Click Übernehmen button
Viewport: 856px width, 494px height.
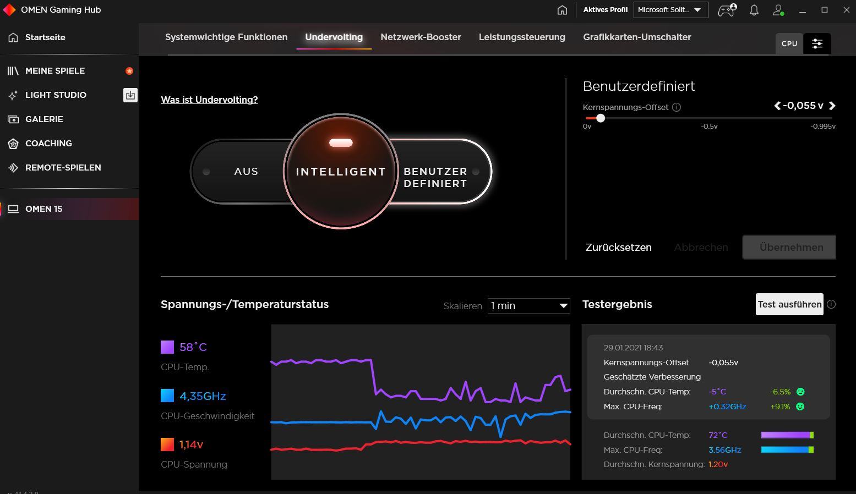coord(789,248)
